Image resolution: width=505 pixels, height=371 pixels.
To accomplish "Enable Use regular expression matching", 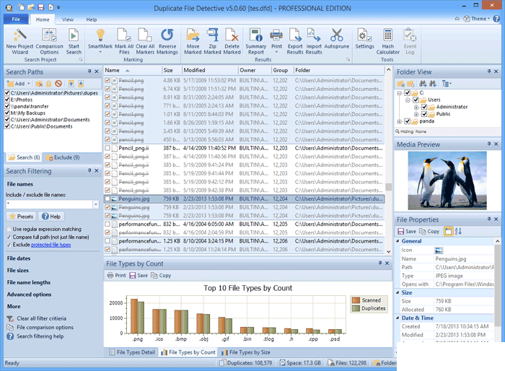I will coord(9,230).
